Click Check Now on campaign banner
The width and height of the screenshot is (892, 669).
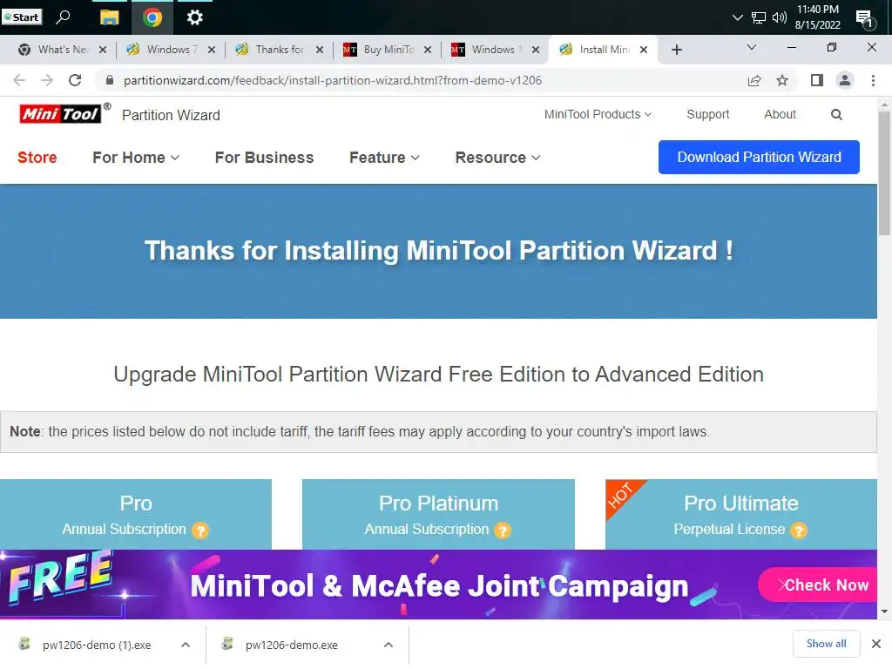(819, 585)
